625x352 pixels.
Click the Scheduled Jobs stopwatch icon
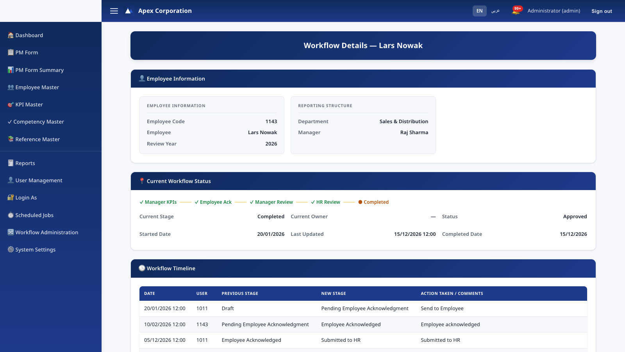tap(11, 215)
